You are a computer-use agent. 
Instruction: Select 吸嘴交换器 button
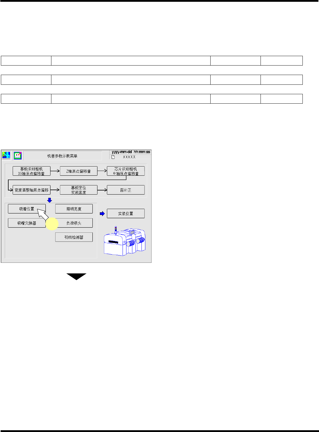coord(27,223)
